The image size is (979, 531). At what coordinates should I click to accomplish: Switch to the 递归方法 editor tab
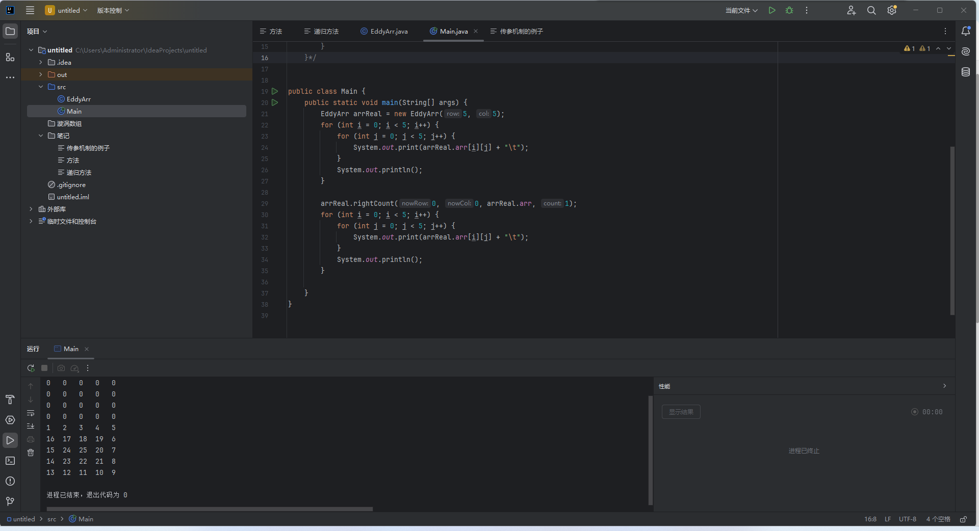click(x=321, y=32)
